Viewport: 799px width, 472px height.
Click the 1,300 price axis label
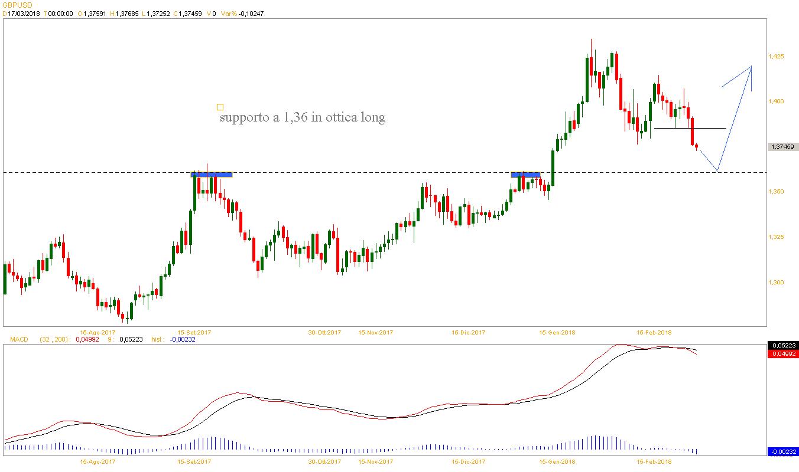(776, 283)
